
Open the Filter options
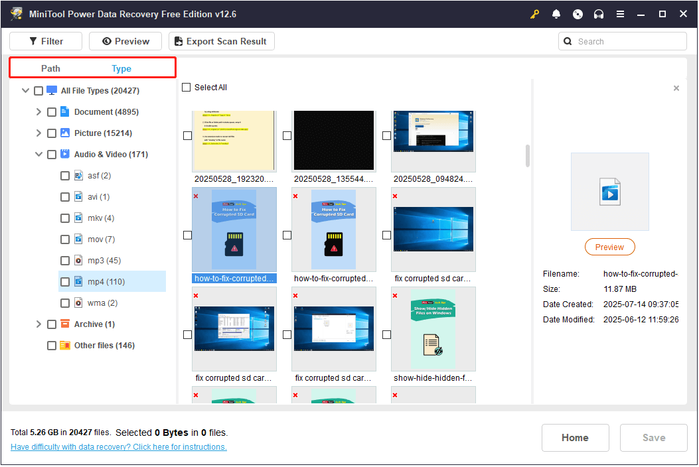[x=45, y=40]
